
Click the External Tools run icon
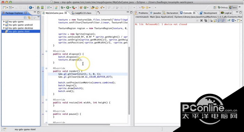[73, 7]
